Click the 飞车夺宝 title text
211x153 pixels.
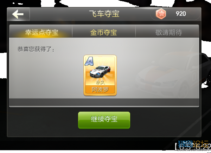tap(104, 14)
